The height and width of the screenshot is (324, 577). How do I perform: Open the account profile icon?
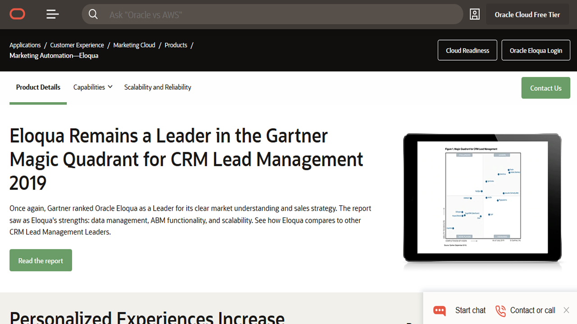pos(475,14)
